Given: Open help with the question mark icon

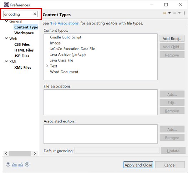Looking at the screenshot, I should [8, 164].
